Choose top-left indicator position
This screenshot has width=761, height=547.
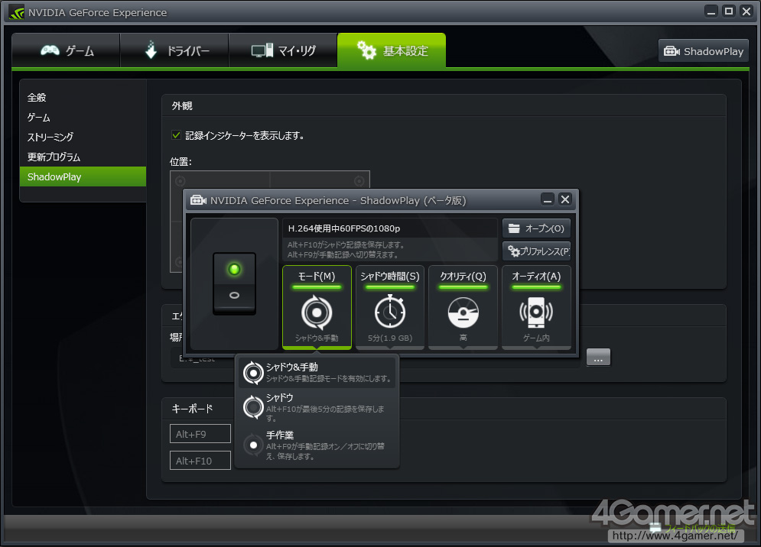pyautogui.click(x=180, y=181)
